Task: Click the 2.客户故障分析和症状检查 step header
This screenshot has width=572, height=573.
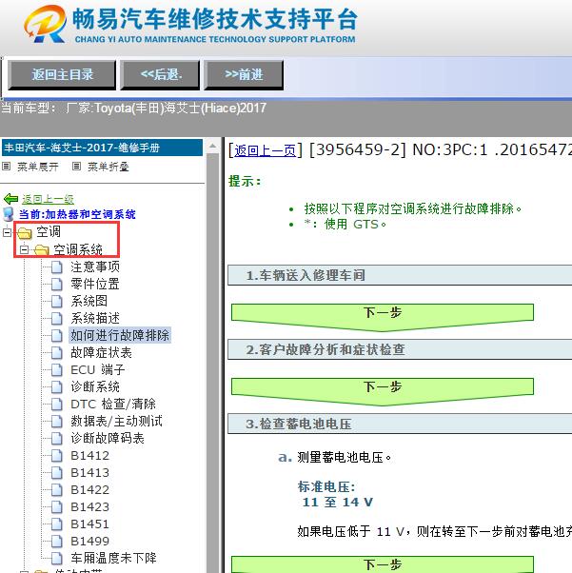Action: (400, 349)
